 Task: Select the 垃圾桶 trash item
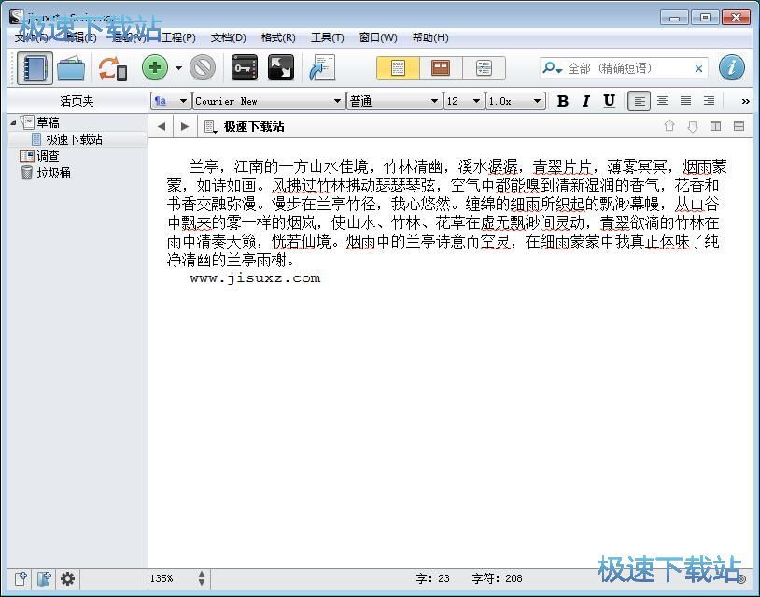[53, 173]
